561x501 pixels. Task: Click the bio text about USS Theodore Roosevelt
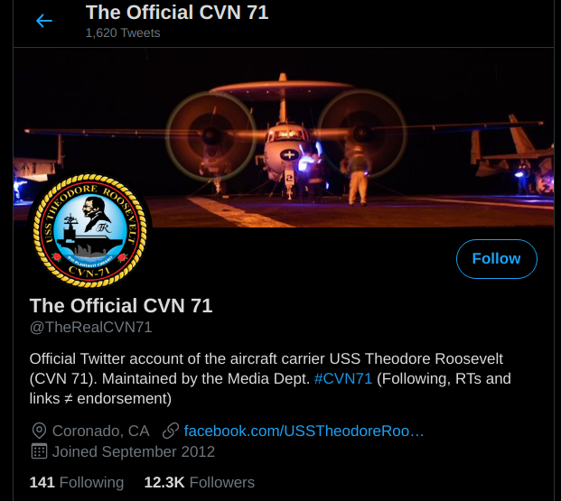(270, 379)
